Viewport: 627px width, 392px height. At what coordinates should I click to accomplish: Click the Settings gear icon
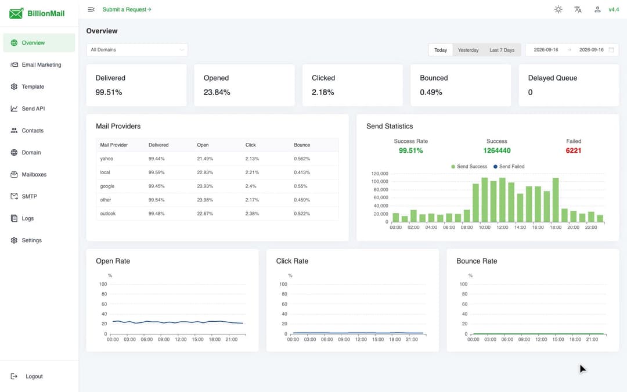(14, 240)
